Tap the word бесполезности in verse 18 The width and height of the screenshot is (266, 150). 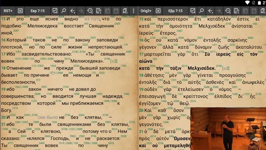[x=18, y=82]
